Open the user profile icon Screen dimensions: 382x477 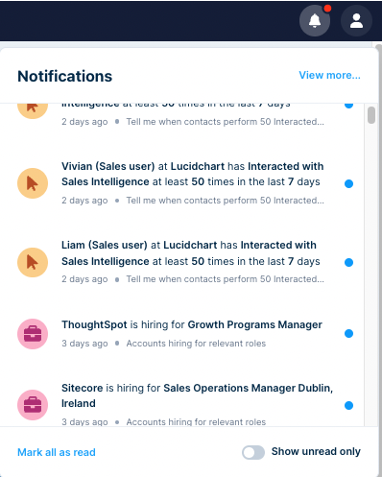(x=356, y=21)
